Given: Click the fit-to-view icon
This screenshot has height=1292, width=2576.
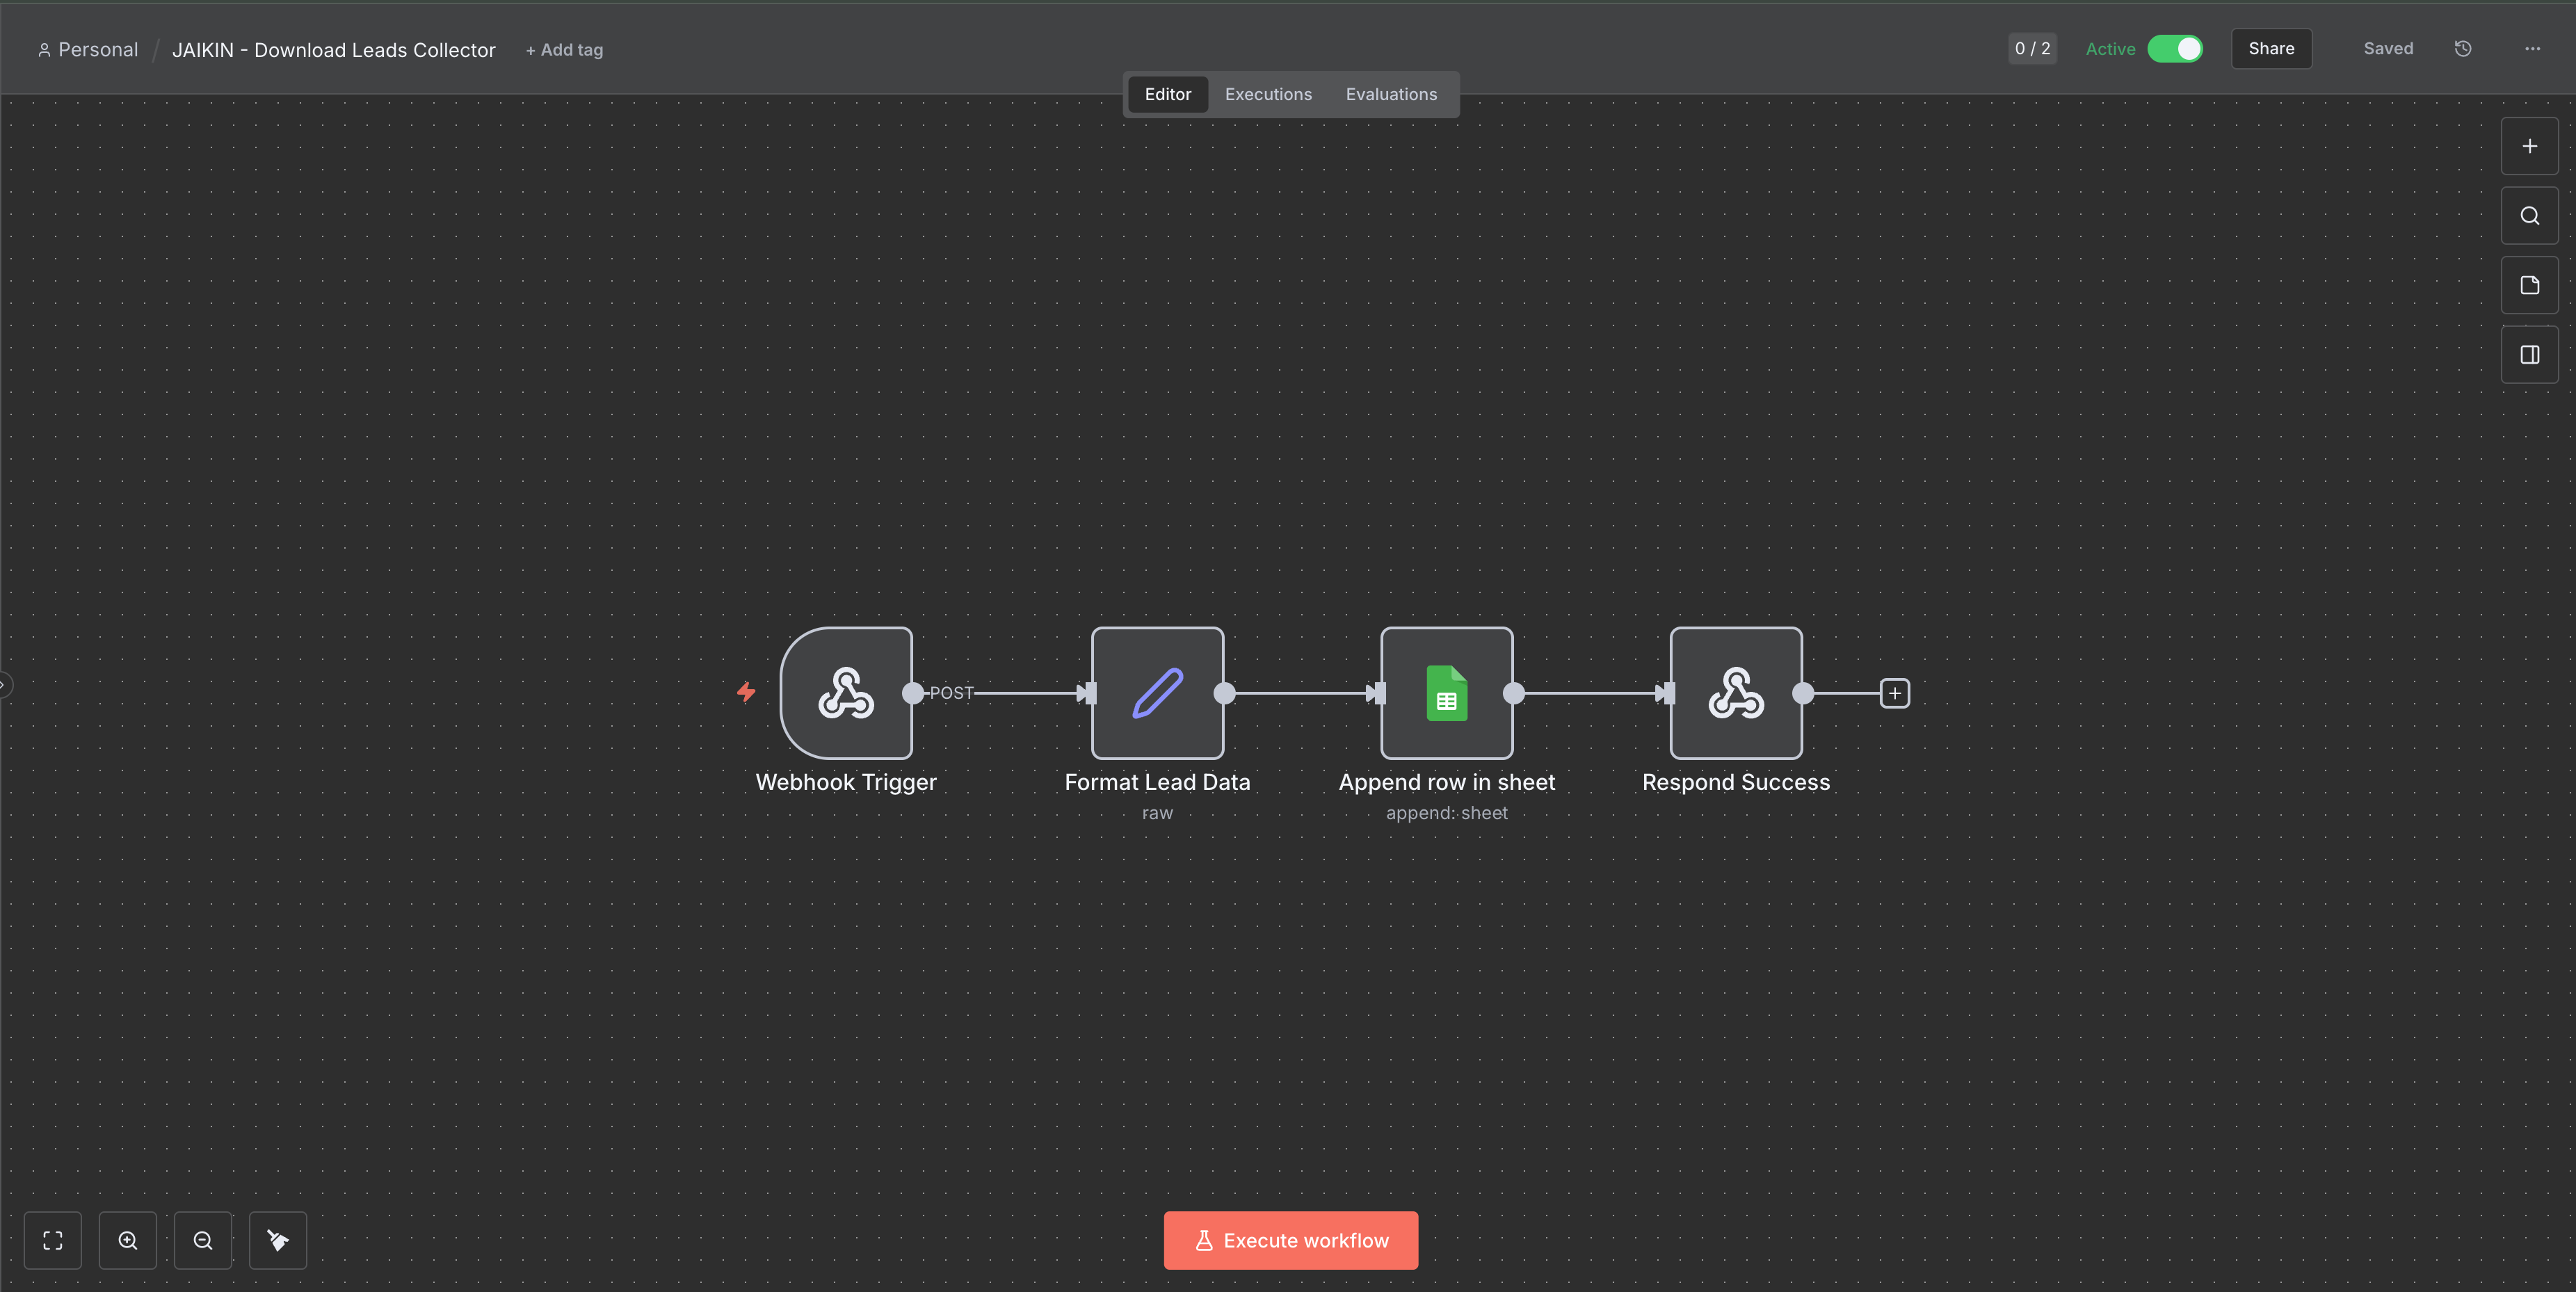Looking at the screenshot, I should pos(53,1240).
